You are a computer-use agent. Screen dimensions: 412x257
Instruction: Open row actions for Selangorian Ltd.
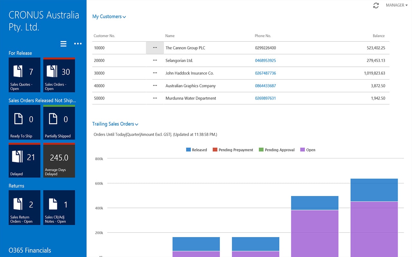coord(155,60)
